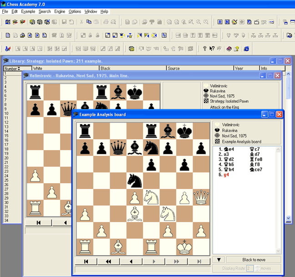Click the chessboard library icon in top toolbar
Screen dimensions: 295x277
tap(8, 22)
